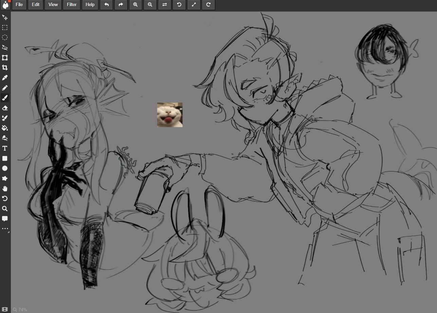This screenshot has height=313, width=437.
Task: Open the View menu
Action: (53, 5)
